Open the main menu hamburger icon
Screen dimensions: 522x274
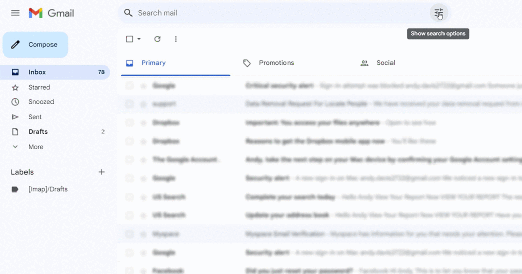point(15,13)
